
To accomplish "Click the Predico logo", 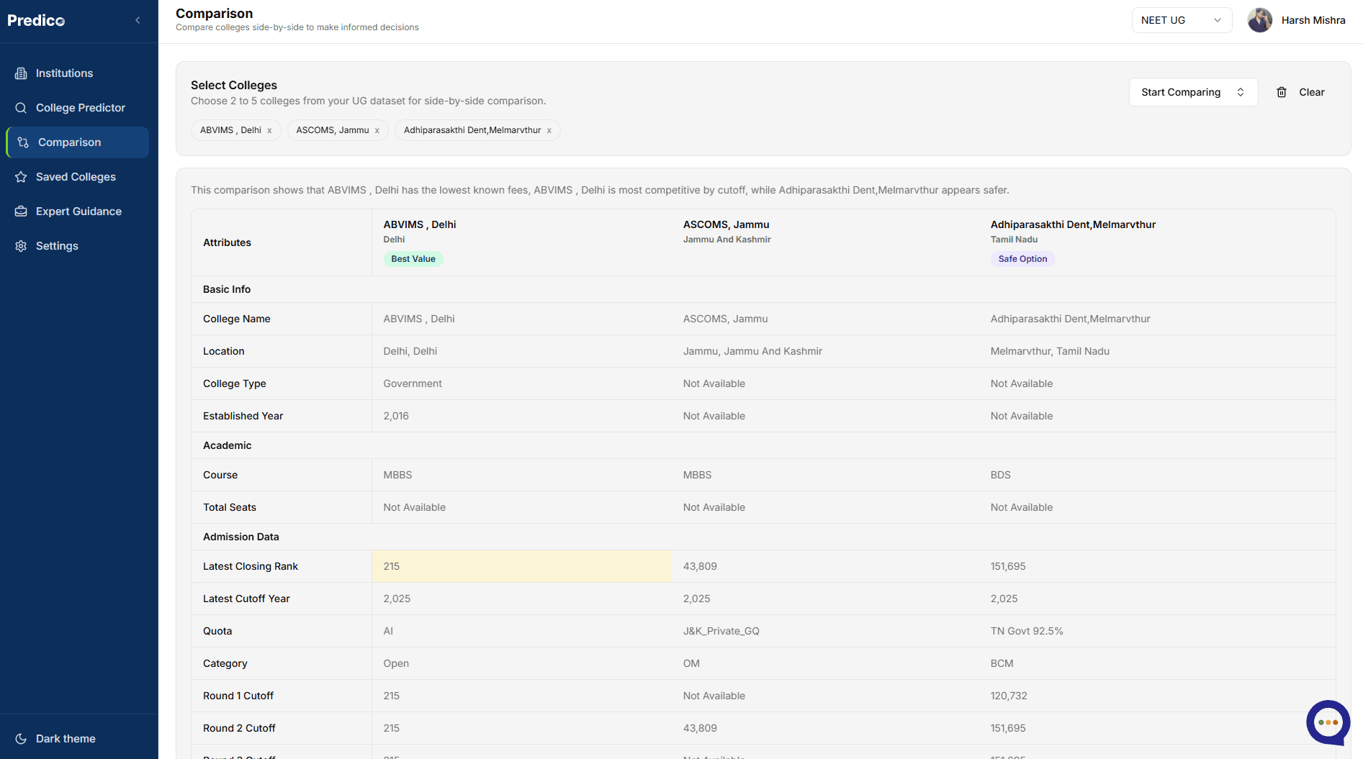I will click(x=36, y=20).
